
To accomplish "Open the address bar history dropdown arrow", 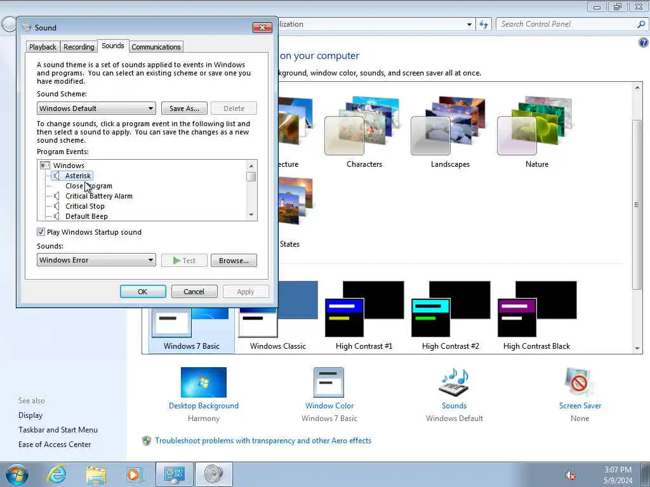I will [x=469, y=25].
